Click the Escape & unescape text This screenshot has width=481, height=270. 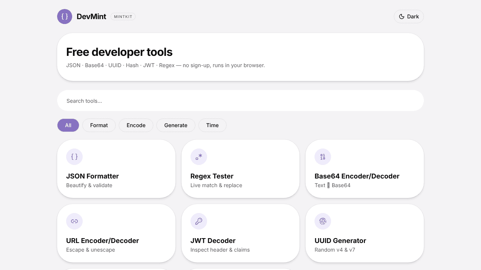[91, 250]
